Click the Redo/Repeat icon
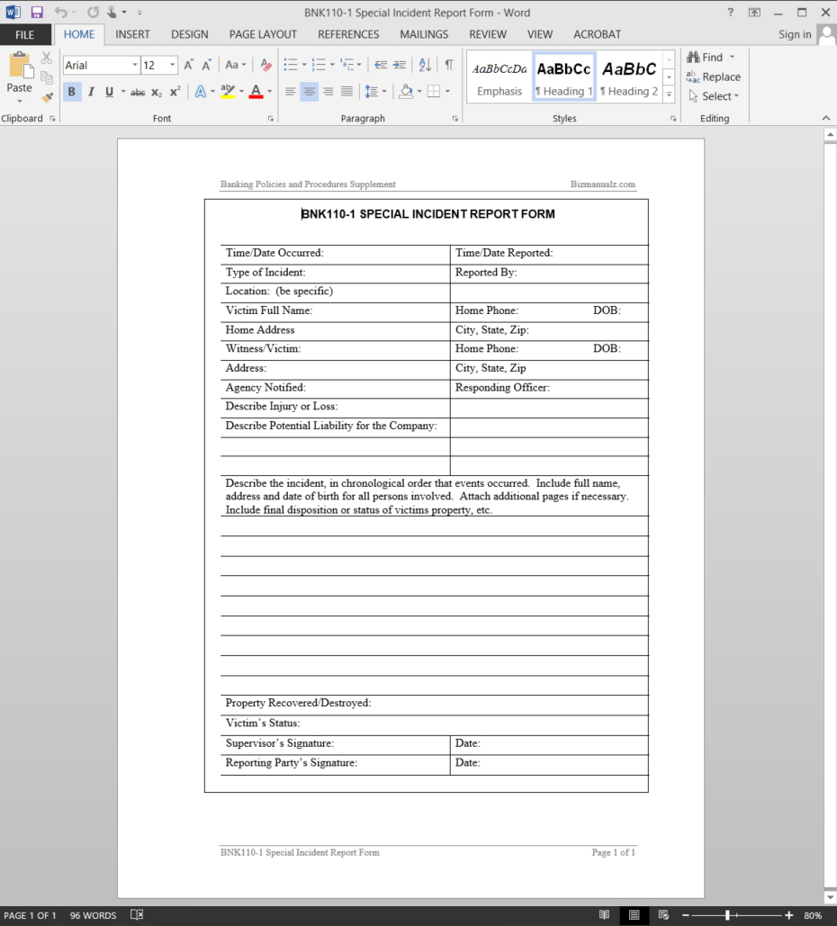This screenshot has width=837, height=926. (x=94, y=12)
